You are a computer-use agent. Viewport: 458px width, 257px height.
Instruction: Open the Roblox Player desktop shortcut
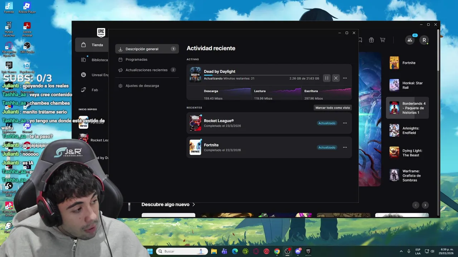(27, 7)
